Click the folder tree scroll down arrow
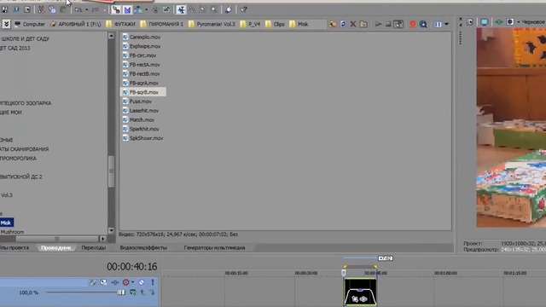This screenshot has height=307, width=546. click(111, 230)
